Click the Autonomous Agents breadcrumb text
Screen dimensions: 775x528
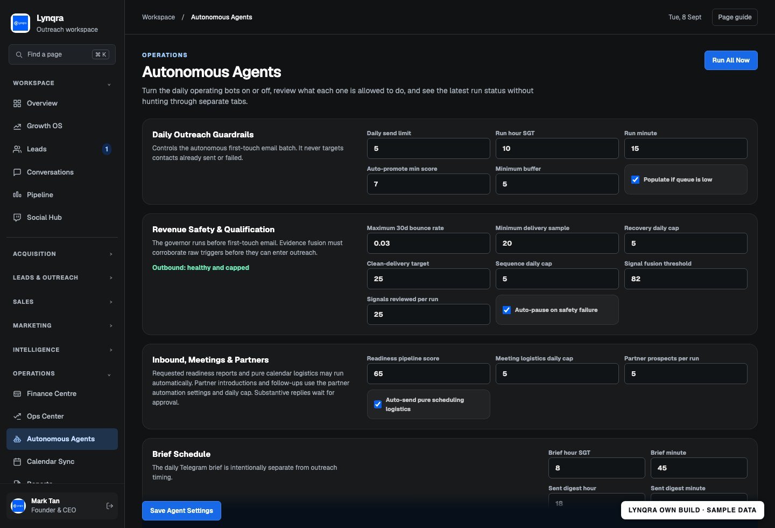tap(221, 17)
